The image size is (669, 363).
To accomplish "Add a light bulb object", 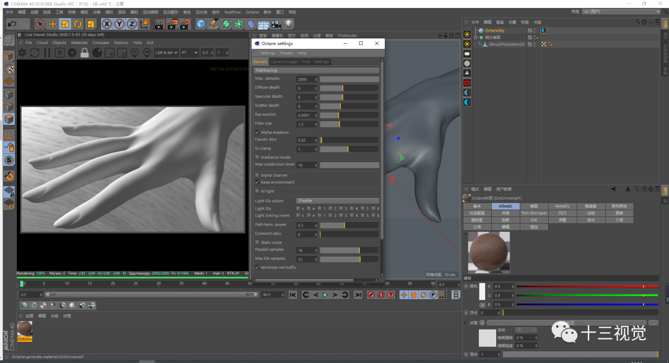I will (289, 24).
